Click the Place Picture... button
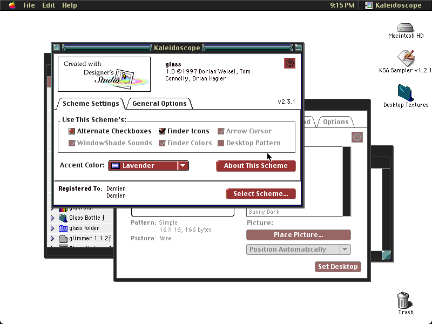This screenshot has height=324, width=432. tap(299, 235)
